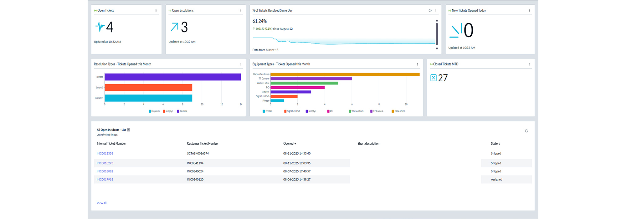Click the Internal Ticket Number column header
This screenshot has height=219, width=626.
111,144
